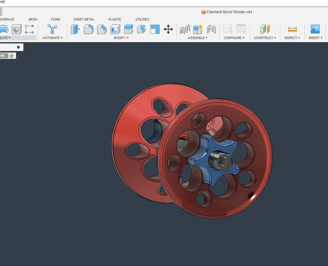The width and height of the screenshot is (328, 266).
Task: Toggle the v44 component activate radio button
Action: [x=12, y=56]
